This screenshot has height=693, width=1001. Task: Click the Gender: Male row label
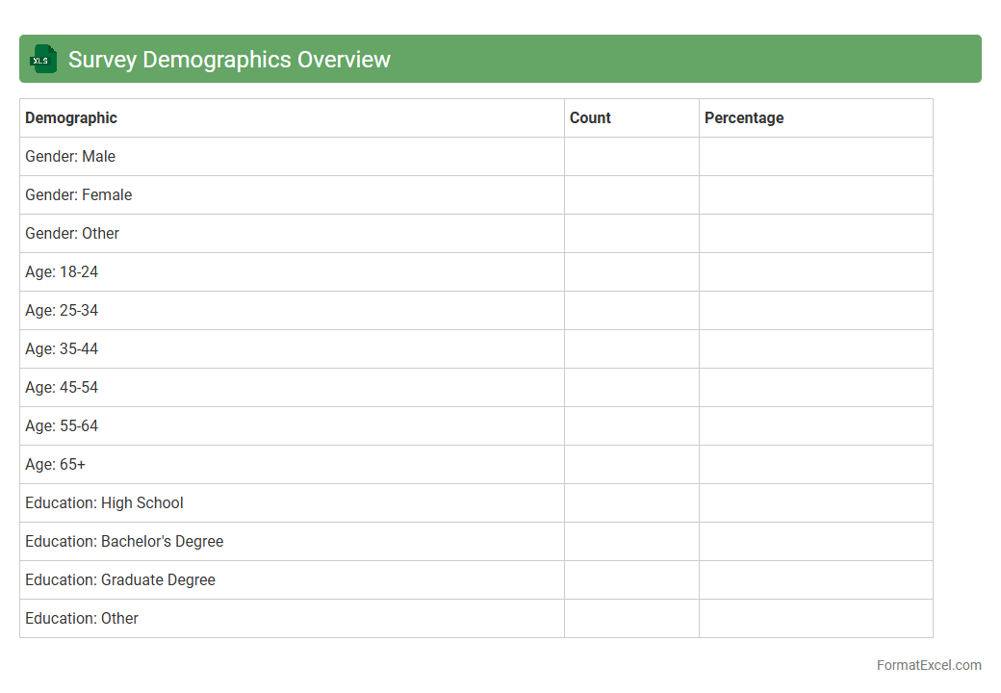pyautogui.click(x=70, y=156)
